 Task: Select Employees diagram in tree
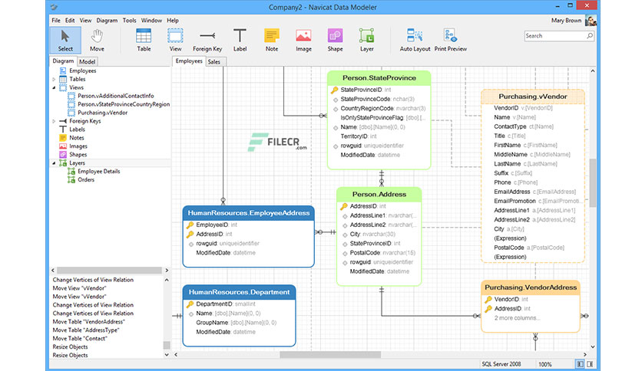tap(83, 71)
